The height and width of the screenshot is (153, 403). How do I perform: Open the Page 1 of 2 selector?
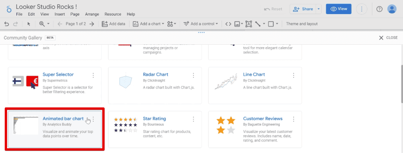76,24
